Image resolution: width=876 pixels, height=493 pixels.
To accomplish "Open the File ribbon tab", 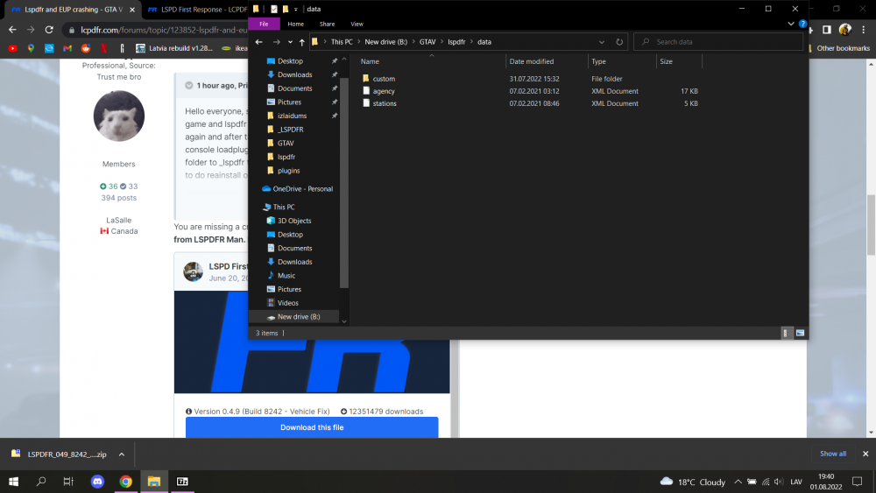I will coord(264,24).
